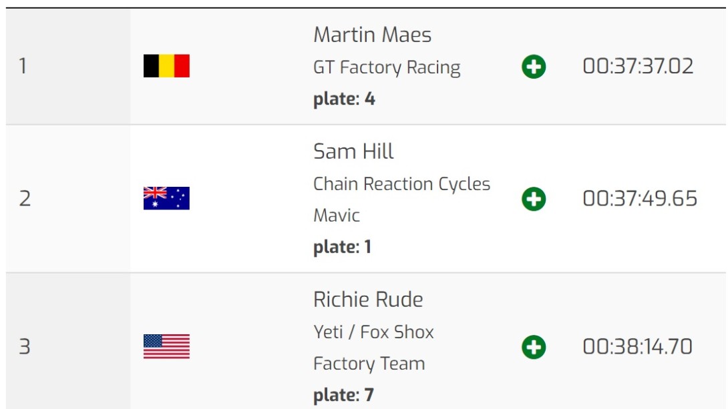The height and width of the screenshot is (409, 728).
Task: Expand Richie Rude's green plus icon
Action: click(534, 347)
